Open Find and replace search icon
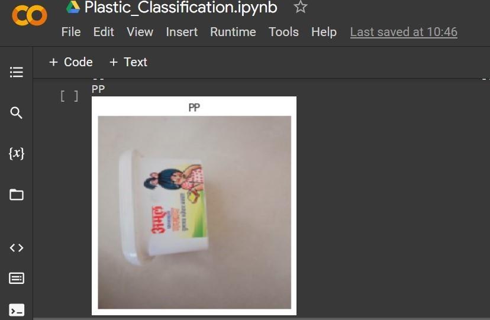This screenshot has height=320, width=490. [16, 113]
